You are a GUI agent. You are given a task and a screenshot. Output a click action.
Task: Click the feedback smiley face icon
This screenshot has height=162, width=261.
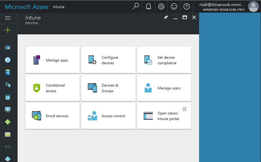(174, 6)
